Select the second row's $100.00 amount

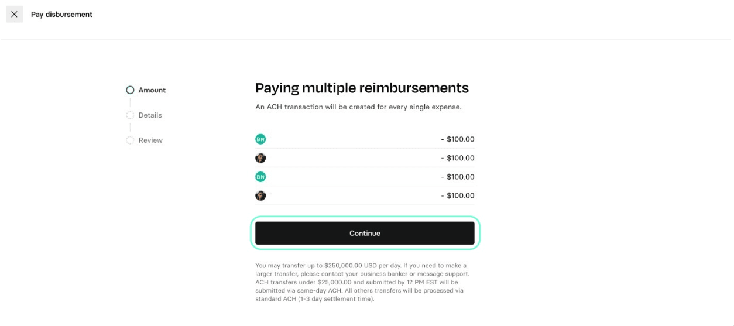click(x=458, y=158)
